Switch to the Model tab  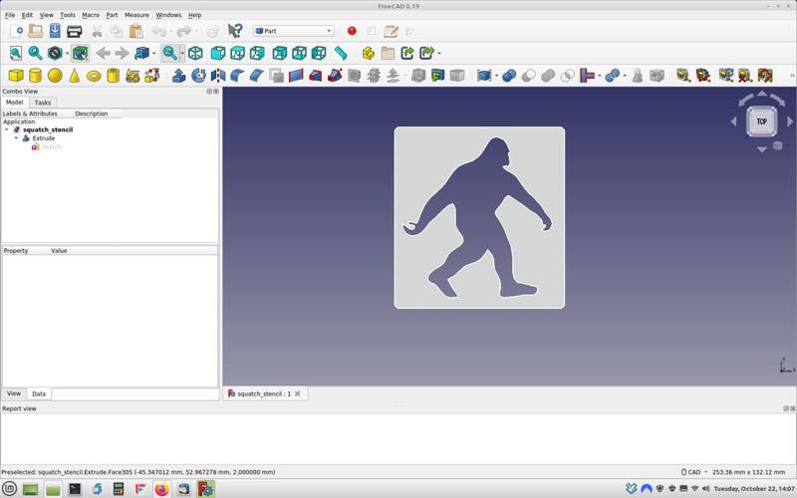point(14,103)
